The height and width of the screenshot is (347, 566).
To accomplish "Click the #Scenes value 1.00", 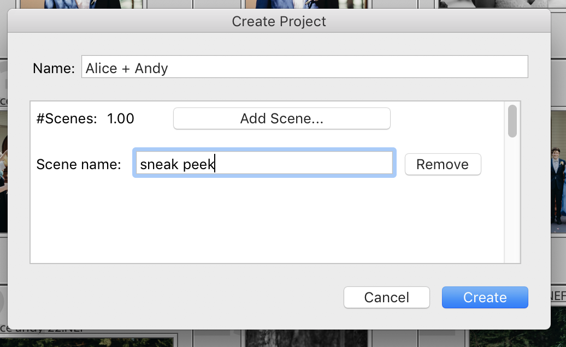I will 121,118.
